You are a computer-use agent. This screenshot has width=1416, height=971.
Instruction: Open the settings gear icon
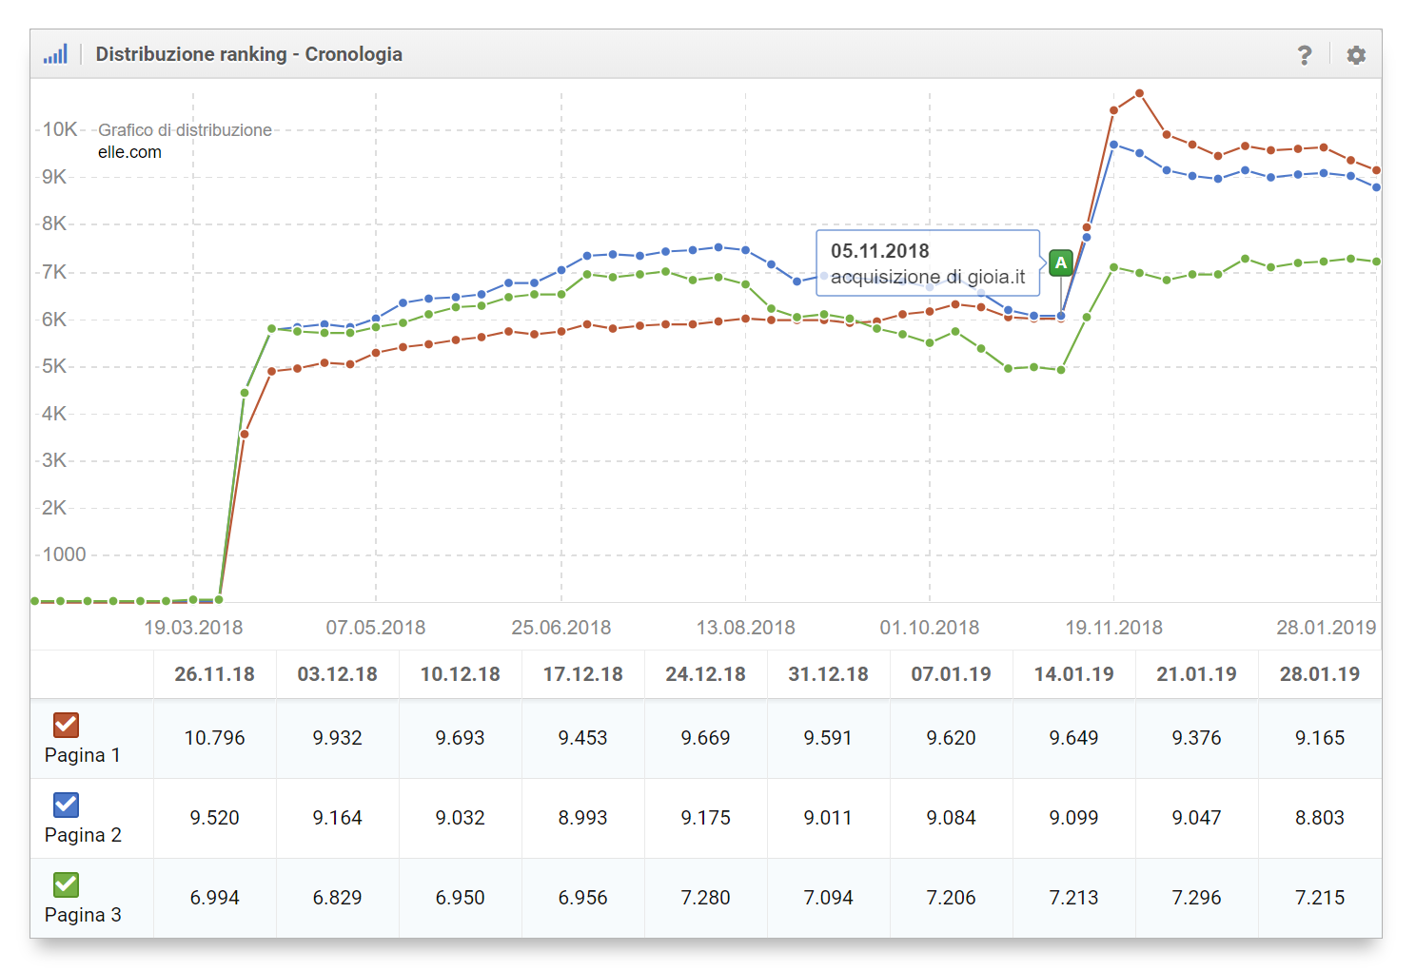click(1356, 55)
